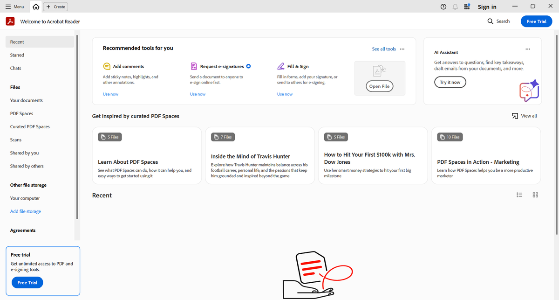Click the Fill & Sign pen icon
Viewport: 559px width, 300px height.
tap(281, 66)
